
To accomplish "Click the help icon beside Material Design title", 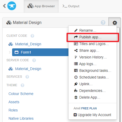I will [103, 23].
